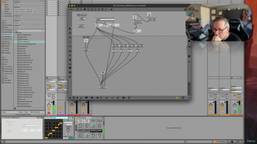Click the save icon on E-Piano Roads device
The height and width of the screenshot is (144, 257).
[x=102, y=118]
